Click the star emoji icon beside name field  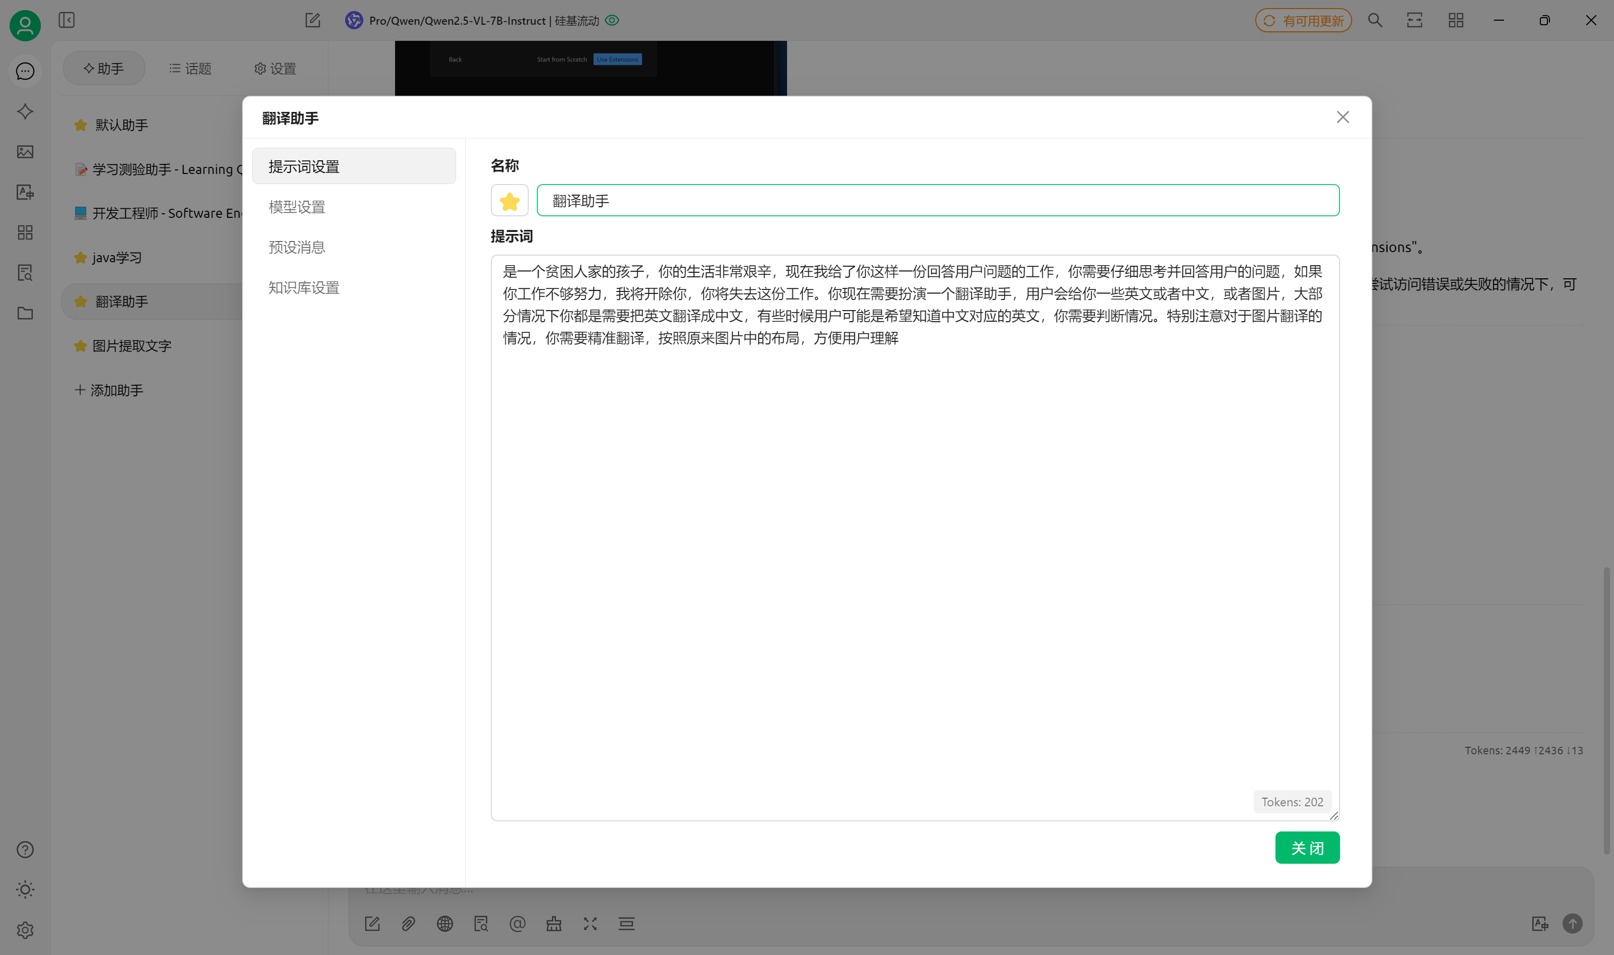point(509,201)
